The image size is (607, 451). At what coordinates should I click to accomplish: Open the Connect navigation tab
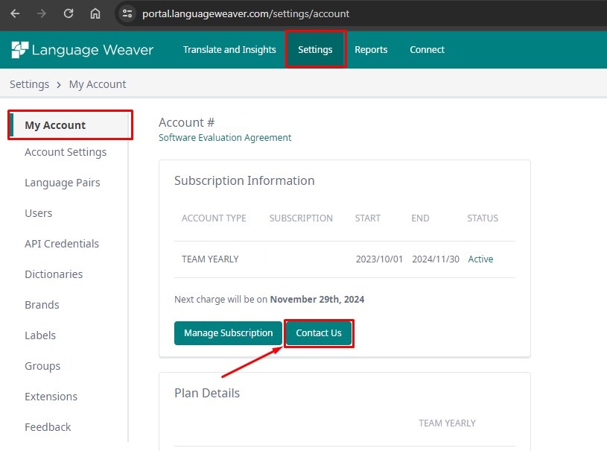[427, 50]
